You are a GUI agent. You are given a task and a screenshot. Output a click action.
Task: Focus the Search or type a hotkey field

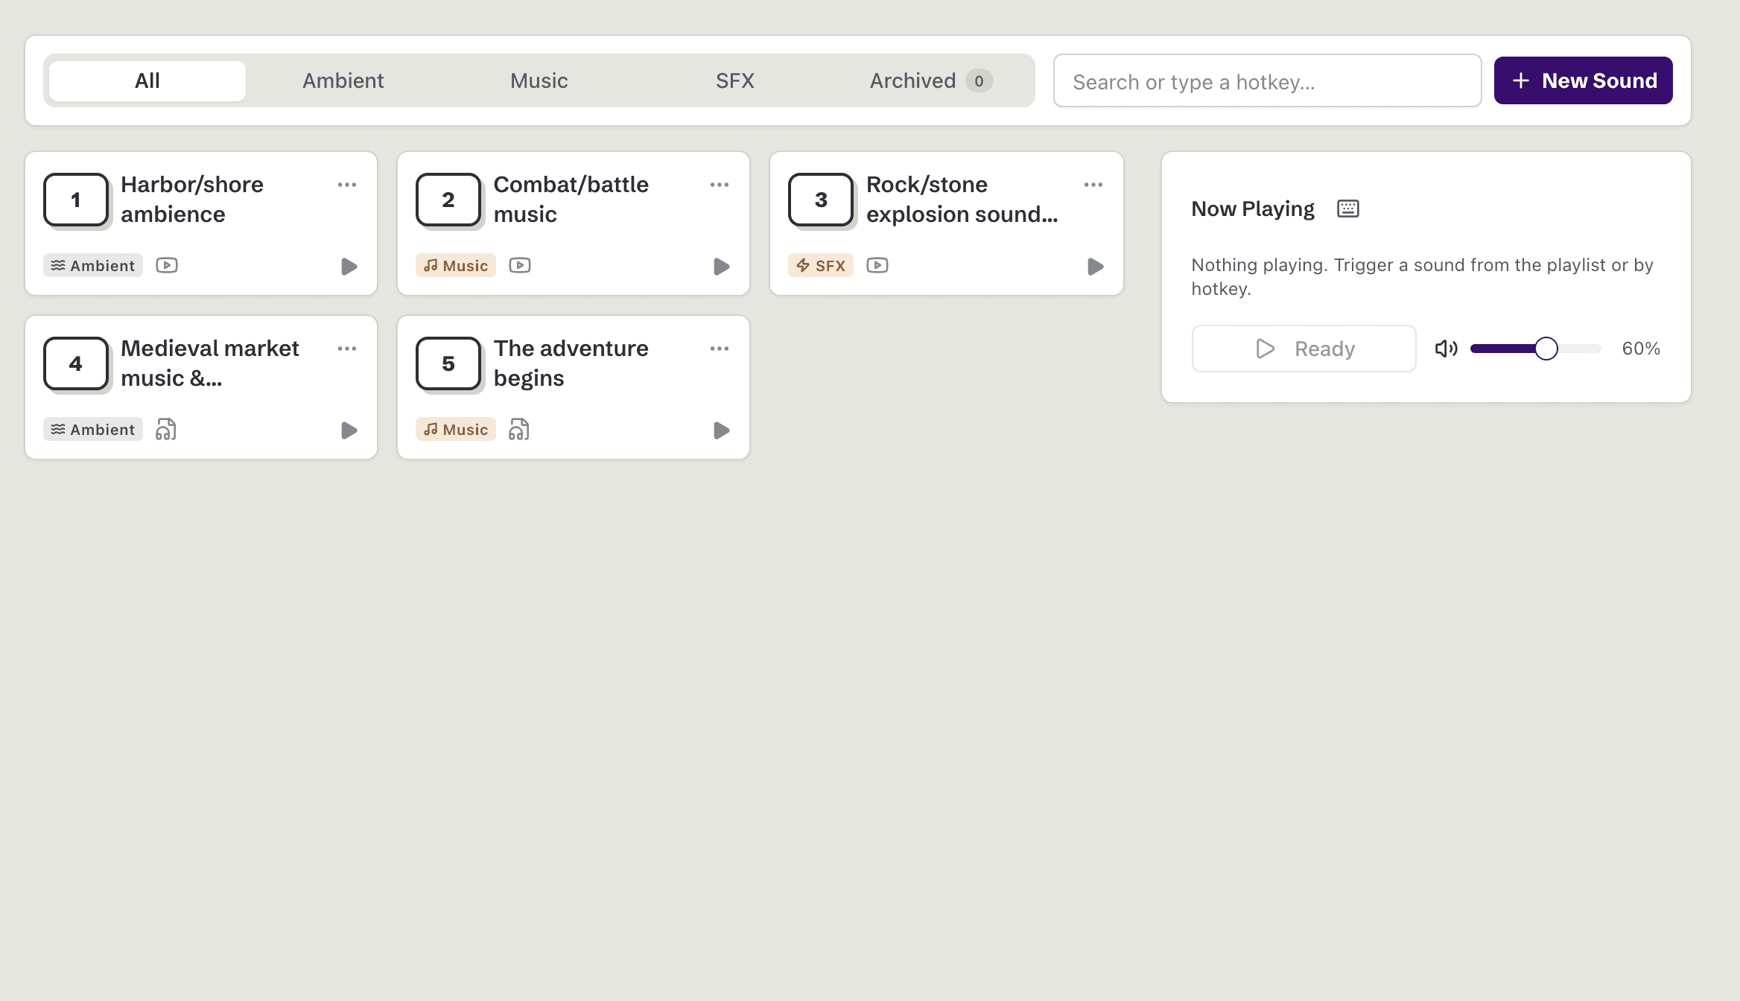tap(1268, 80)
